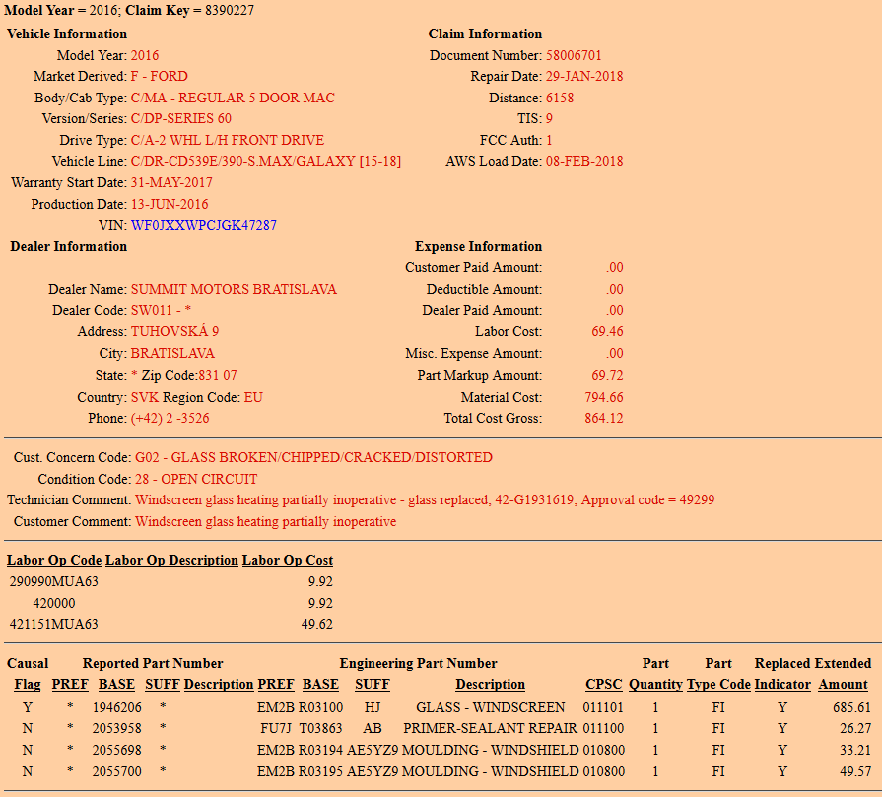Click the Labor Op Description column header
The image size is (882, 797).
(171, 560)
